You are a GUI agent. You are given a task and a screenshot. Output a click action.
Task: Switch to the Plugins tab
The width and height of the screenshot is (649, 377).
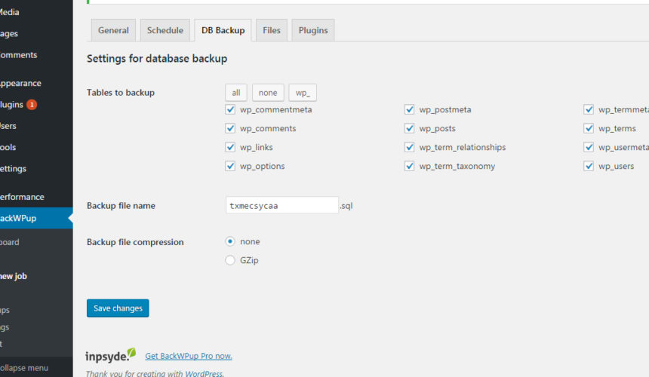(x=313, y=30)
